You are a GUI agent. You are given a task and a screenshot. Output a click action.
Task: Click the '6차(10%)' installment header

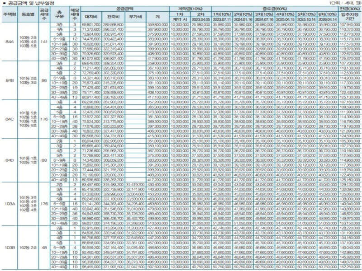coord(327,14)
